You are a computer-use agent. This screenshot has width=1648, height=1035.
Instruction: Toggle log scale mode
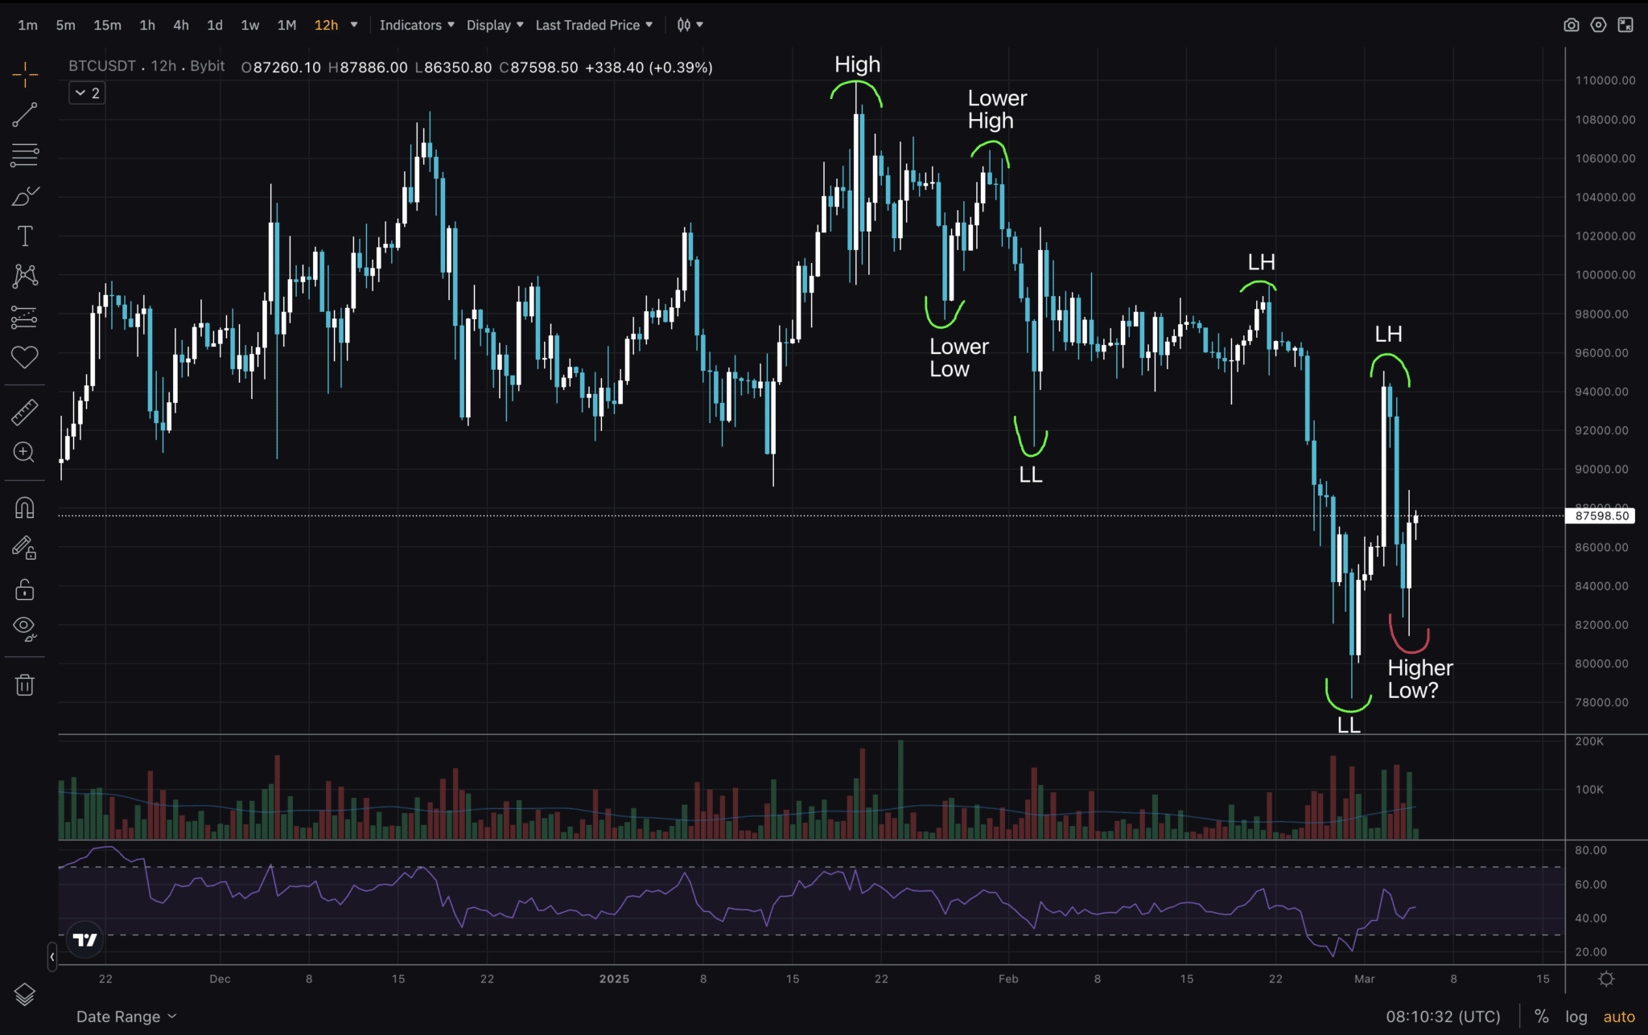click(1576, 1017)
